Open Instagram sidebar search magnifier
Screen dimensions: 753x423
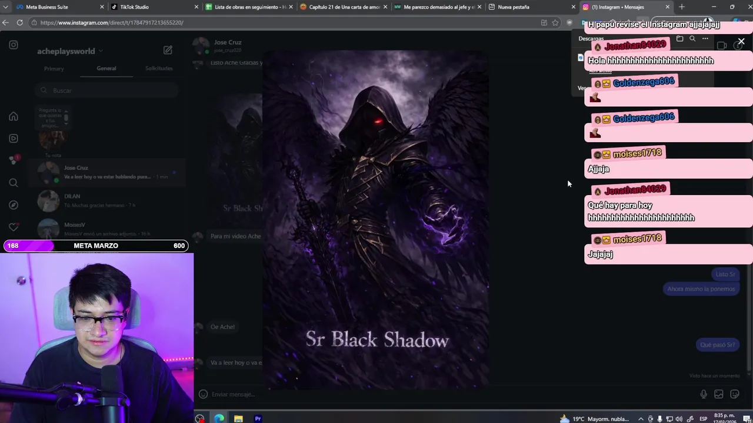(14, 183)
